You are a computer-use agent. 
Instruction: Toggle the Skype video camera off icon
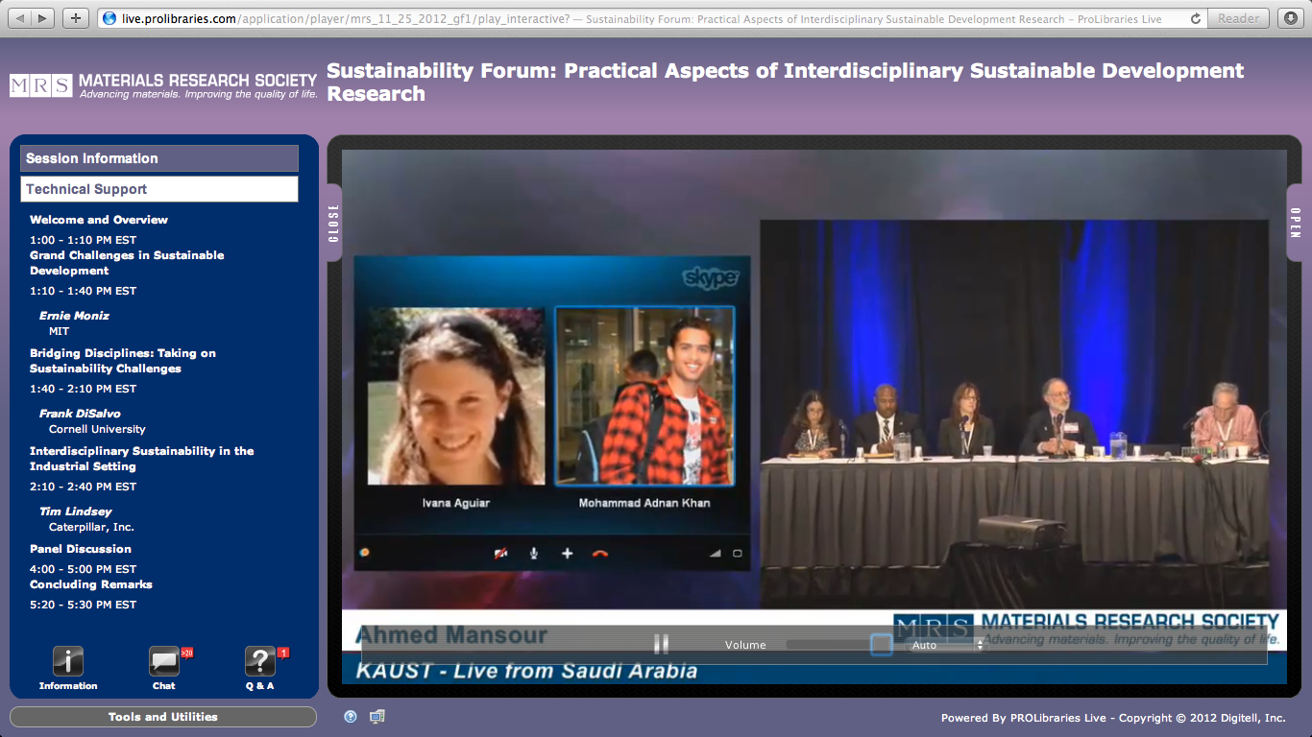tap(500, 554)
